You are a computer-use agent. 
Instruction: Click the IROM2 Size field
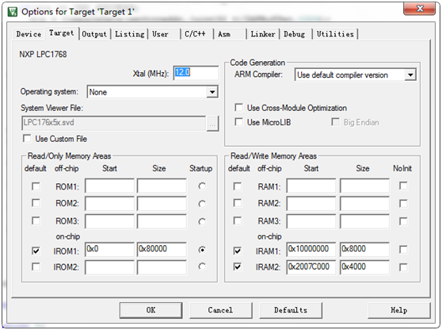pyautogui.click(x=162, y=267)
